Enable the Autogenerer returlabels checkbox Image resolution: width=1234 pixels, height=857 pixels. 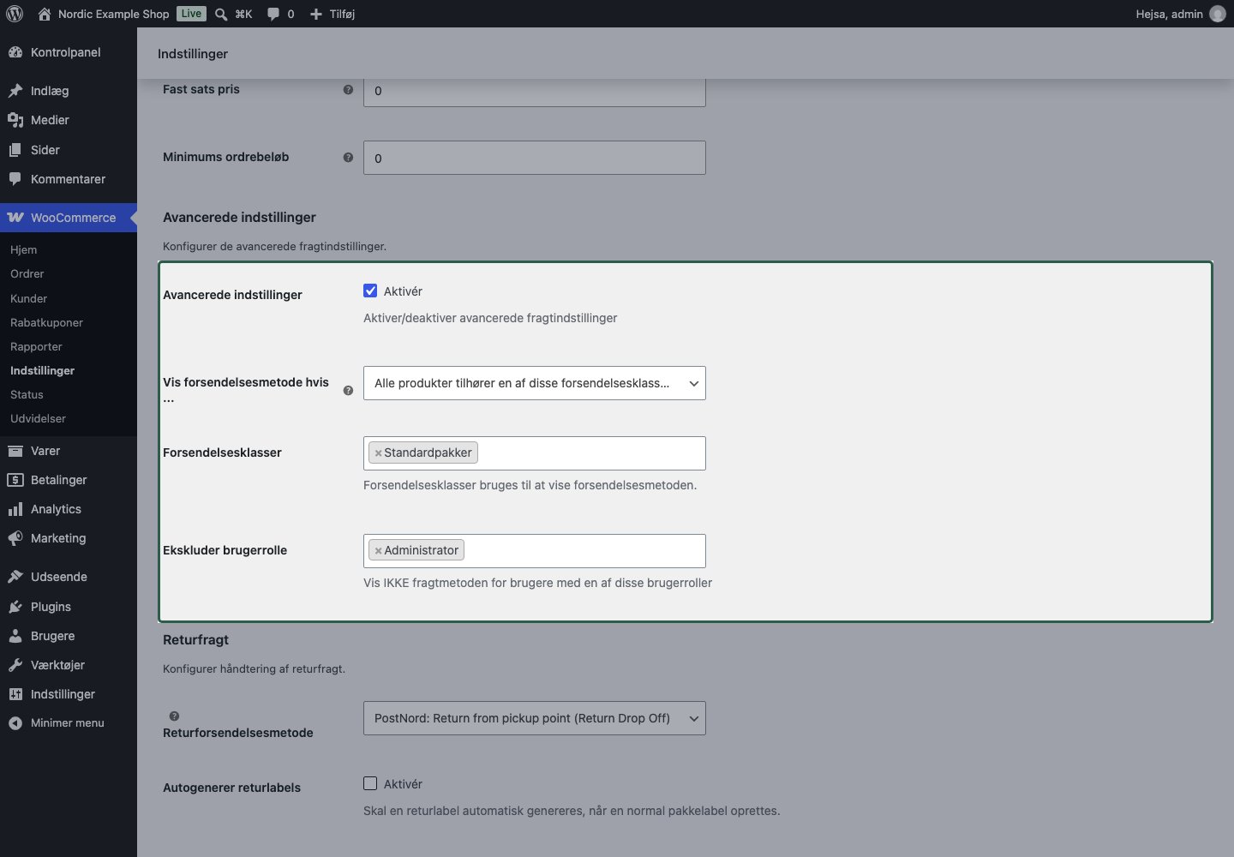[x=370, y=783]
